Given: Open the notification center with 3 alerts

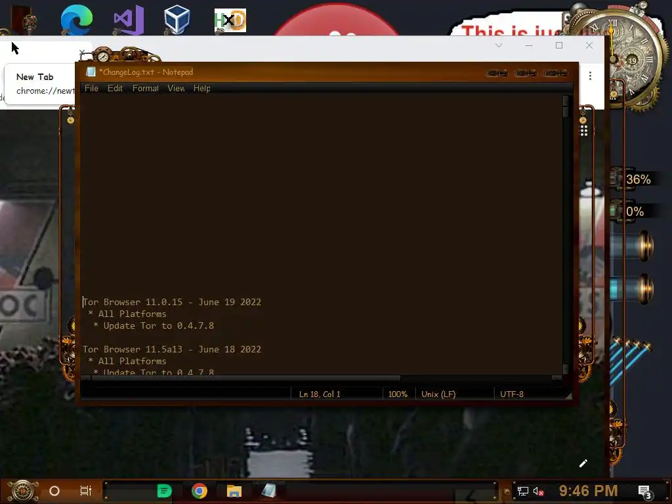Looking at the screenshot, I should click(x=645, y=492).
